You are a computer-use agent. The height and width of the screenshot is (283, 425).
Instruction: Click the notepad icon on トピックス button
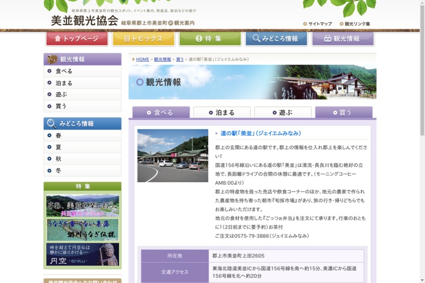point(127,39)
